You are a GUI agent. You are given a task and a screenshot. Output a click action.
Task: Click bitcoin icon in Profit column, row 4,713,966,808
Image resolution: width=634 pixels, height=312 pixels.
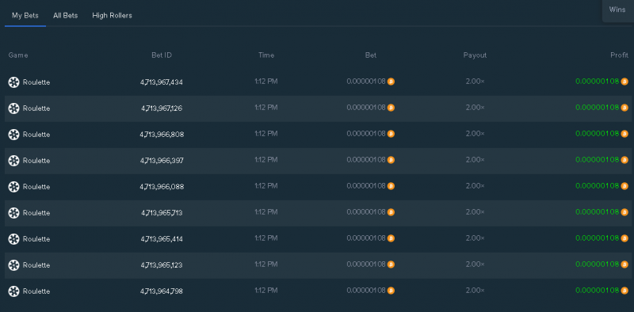(624, 134)
